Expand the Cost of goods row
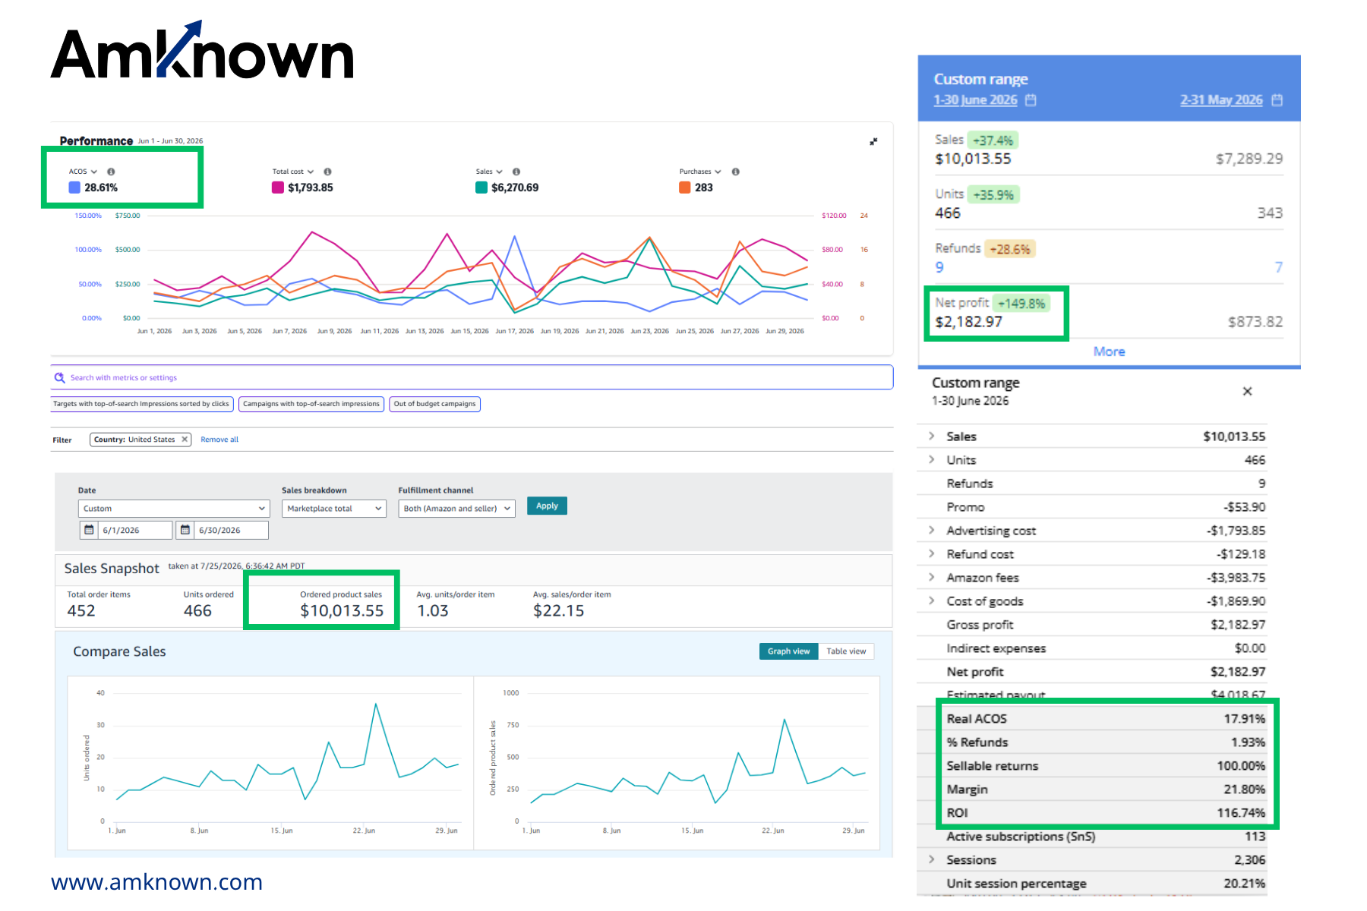The height and width of the screenshot is (911, 1367). tap(931, 601)
